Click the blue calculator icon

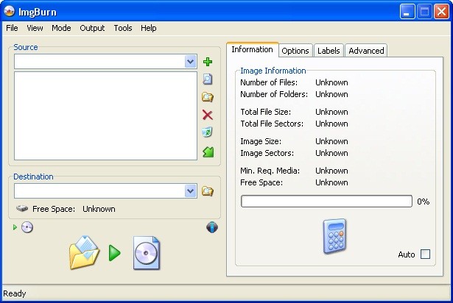(x=334, y=236)
